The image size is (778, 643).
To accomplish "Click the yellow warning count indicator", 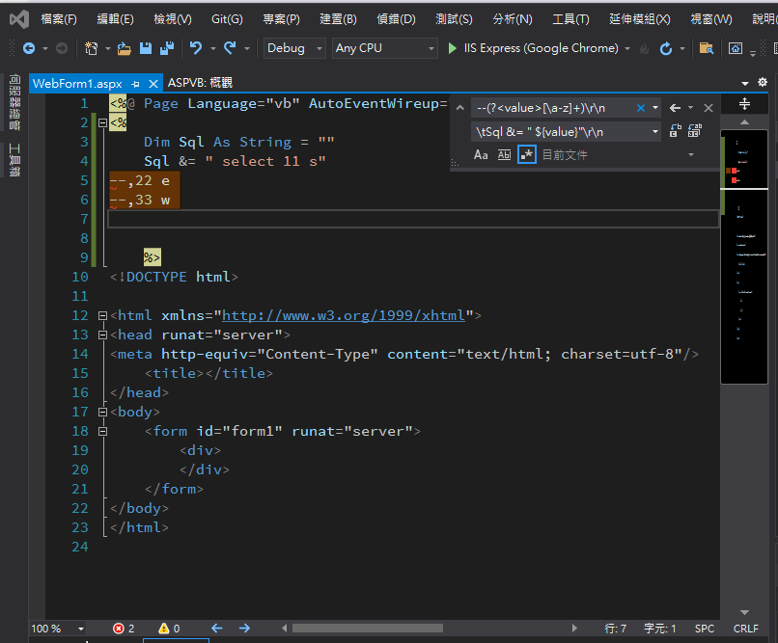I will [x=169, y=629].
